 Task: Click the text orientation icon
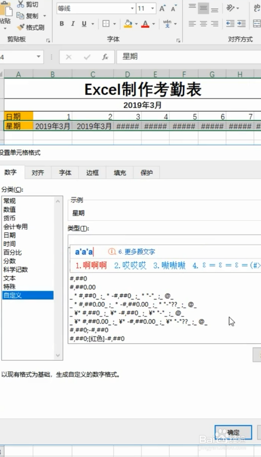[230, 8]
